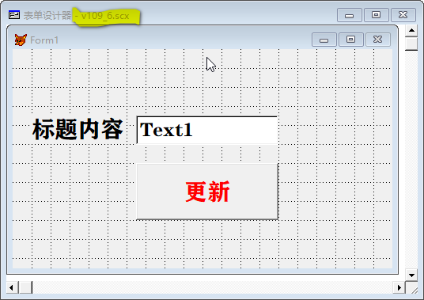Click the Form Designer window icon
The height and width of the screenshot is (300, 424).
coord(13,14)
